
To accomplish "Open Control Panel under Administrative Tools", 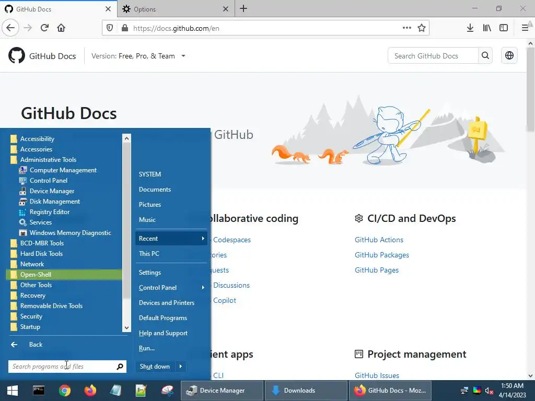I will point(49,181).
